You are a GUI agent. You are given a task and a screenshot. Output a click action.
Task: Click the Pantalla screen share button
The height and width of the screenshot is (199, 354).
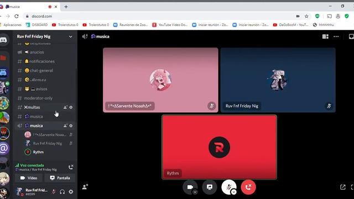pyautogui.click(x=60, y=178)
